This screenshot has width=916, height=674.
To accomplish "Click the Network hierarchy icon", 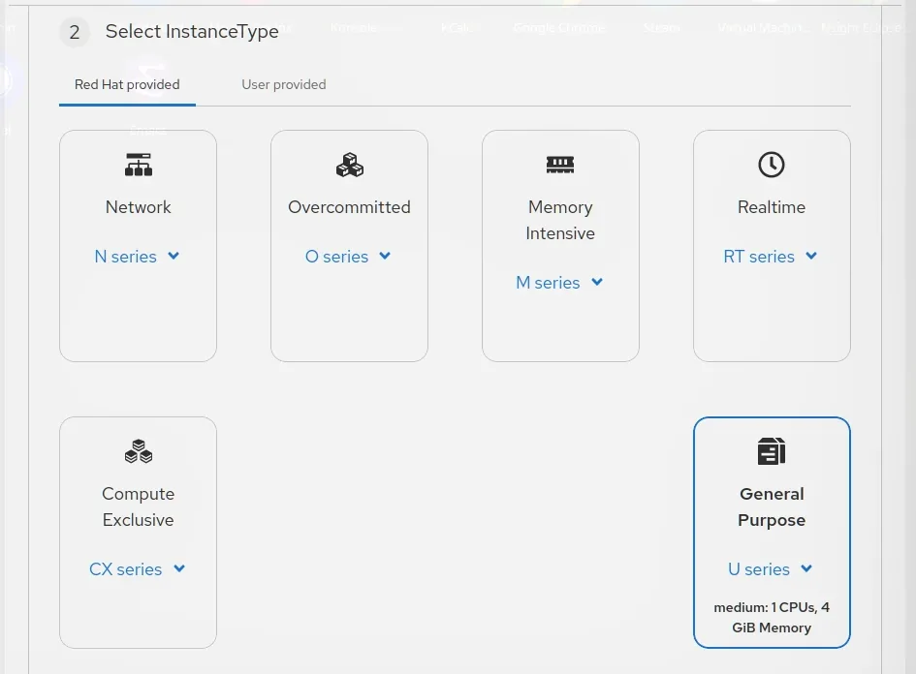I will [x=139, y=165].
